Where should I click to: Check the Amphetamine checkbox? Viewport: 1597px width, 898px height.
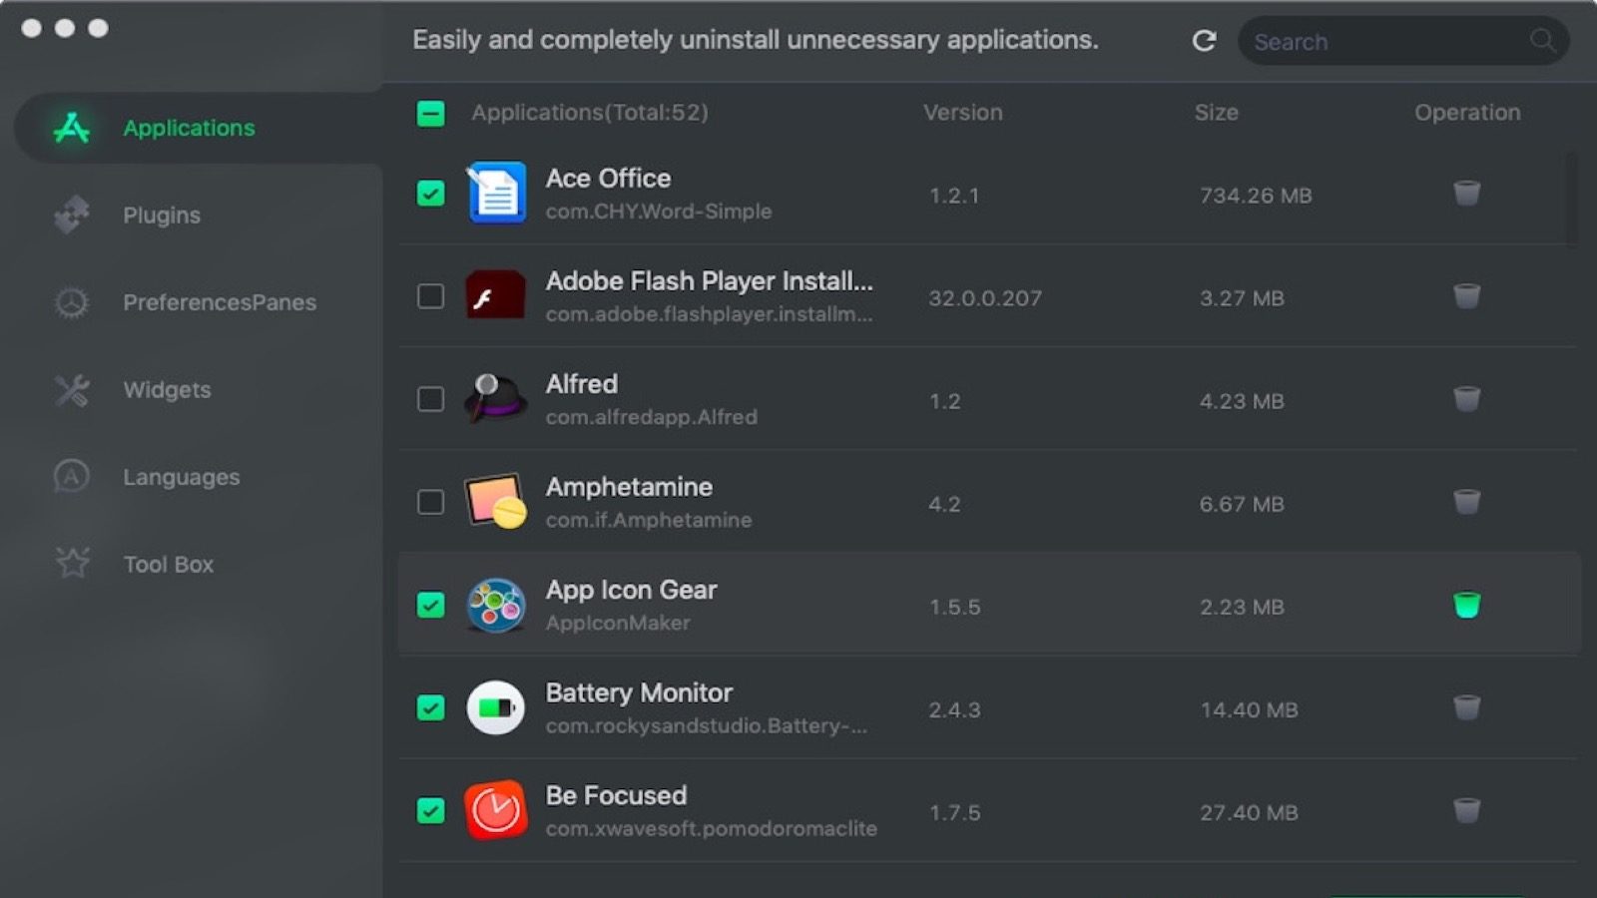point(430,502)
